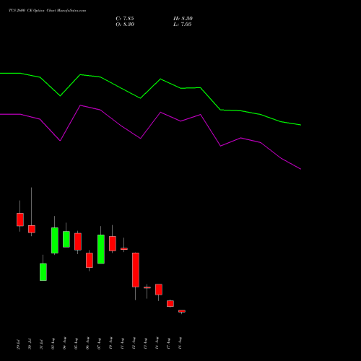361x361 pixels.
Task: Click the high value 'H: 8.30'
Action: tap(183, 19)
